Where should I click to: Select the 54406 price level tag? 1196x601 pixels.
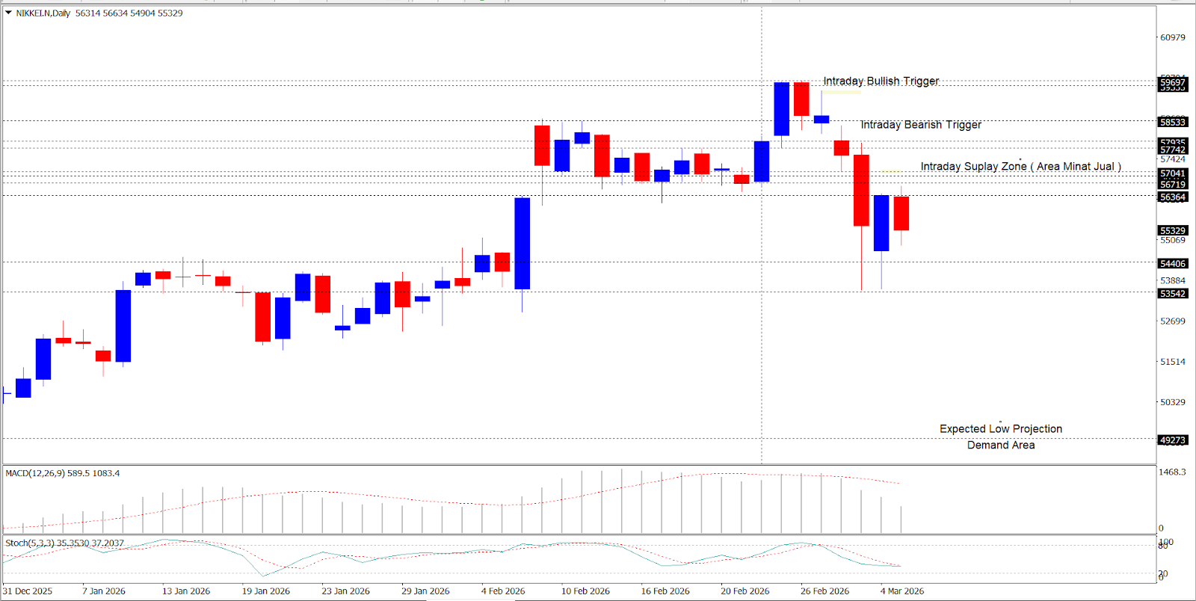(1172, 264)
